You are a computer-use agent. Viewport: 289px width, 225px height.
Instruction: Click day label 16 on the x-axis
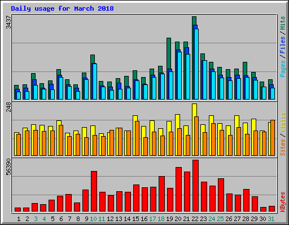click(x=144, y=219)
